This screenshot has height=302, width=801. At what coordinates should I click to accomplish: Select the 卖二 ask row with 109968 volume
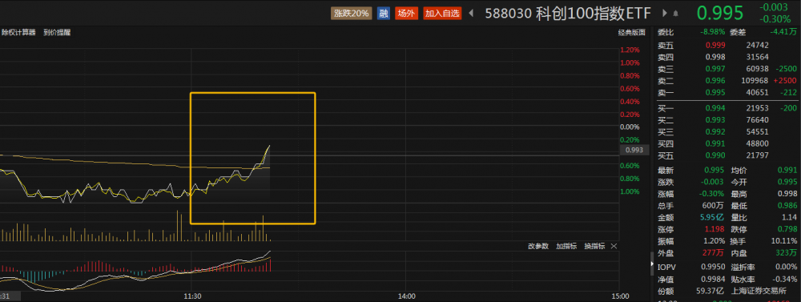[727, 81]
